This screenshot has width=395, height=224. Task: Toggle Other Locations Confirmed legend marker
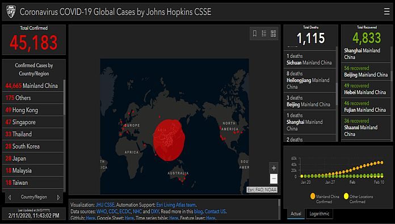(346, 196)
